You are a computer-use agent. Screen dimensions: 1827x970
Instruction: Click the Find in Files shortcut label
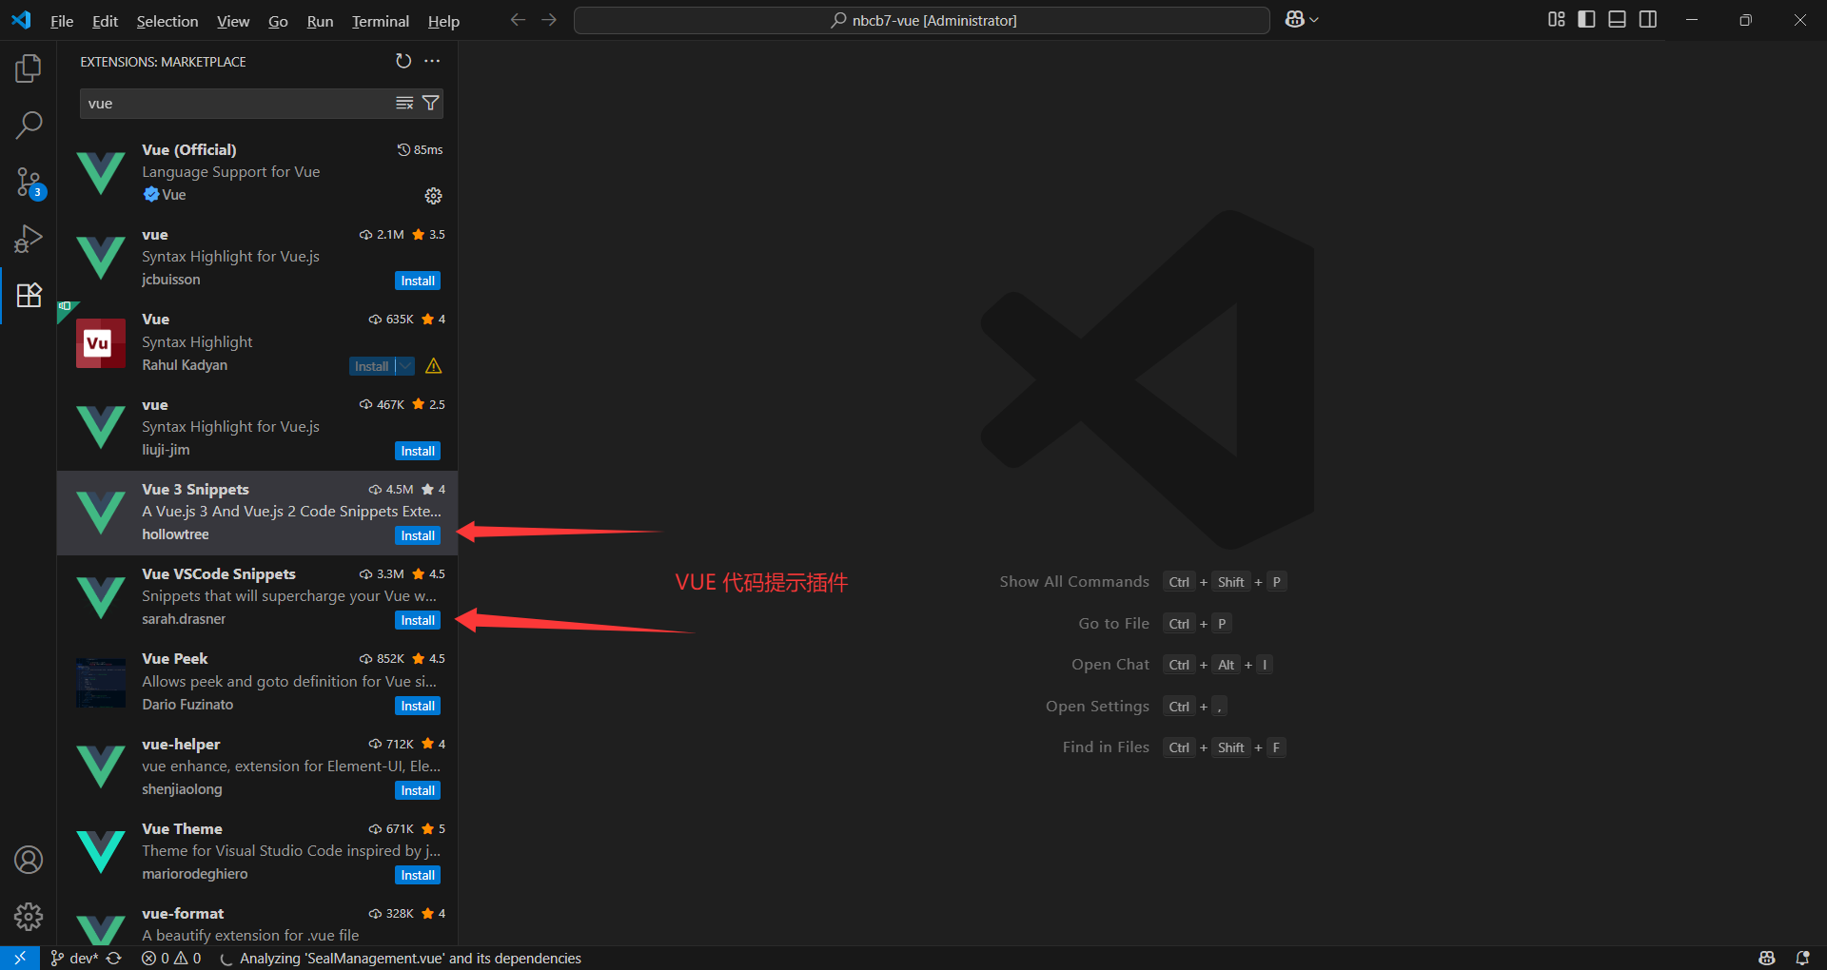[x=1106, y=747]
